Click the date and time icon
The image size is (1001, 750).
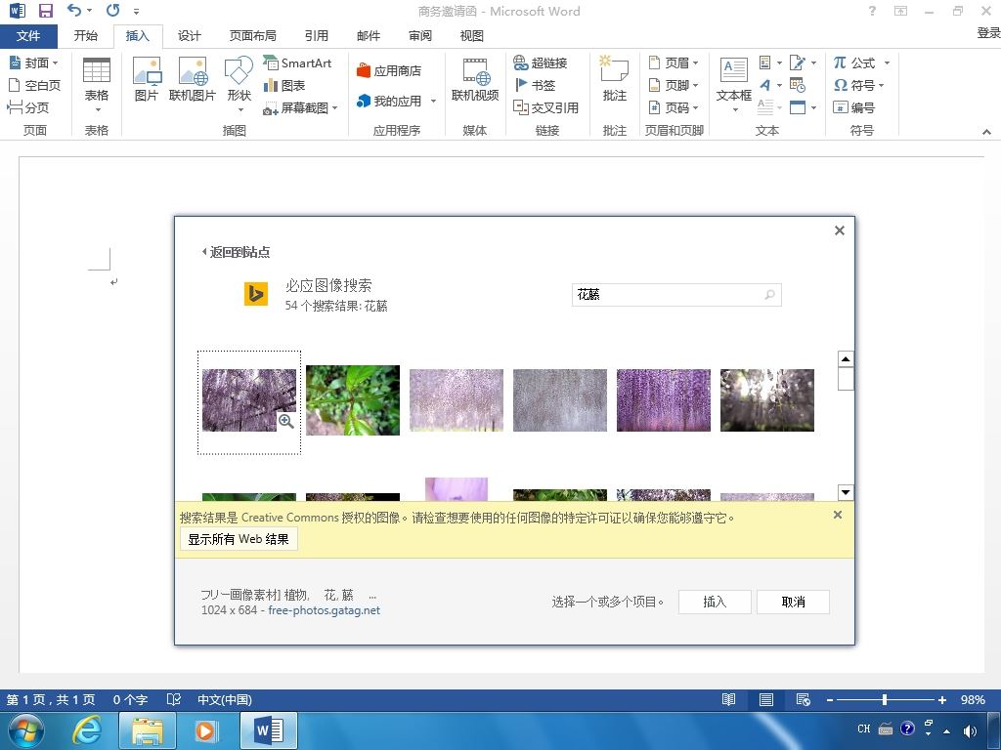coord(798,85)
